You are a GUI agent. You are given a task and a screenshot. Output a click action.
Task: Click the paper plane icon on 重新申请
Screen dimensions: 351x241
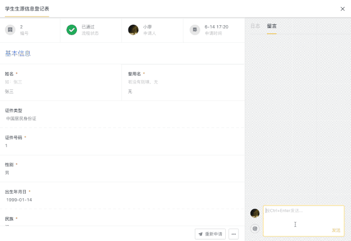[200, 234]
